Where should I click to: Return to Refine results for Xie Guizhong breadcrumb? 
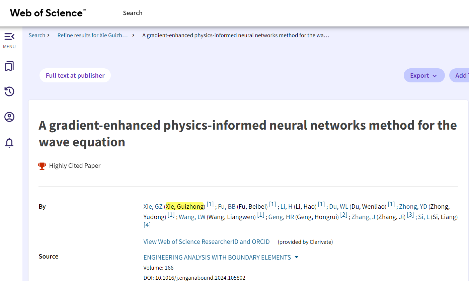coord(93,35)
